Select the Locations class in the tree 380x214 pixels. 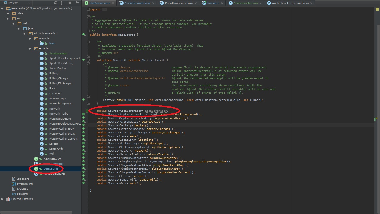55,94
